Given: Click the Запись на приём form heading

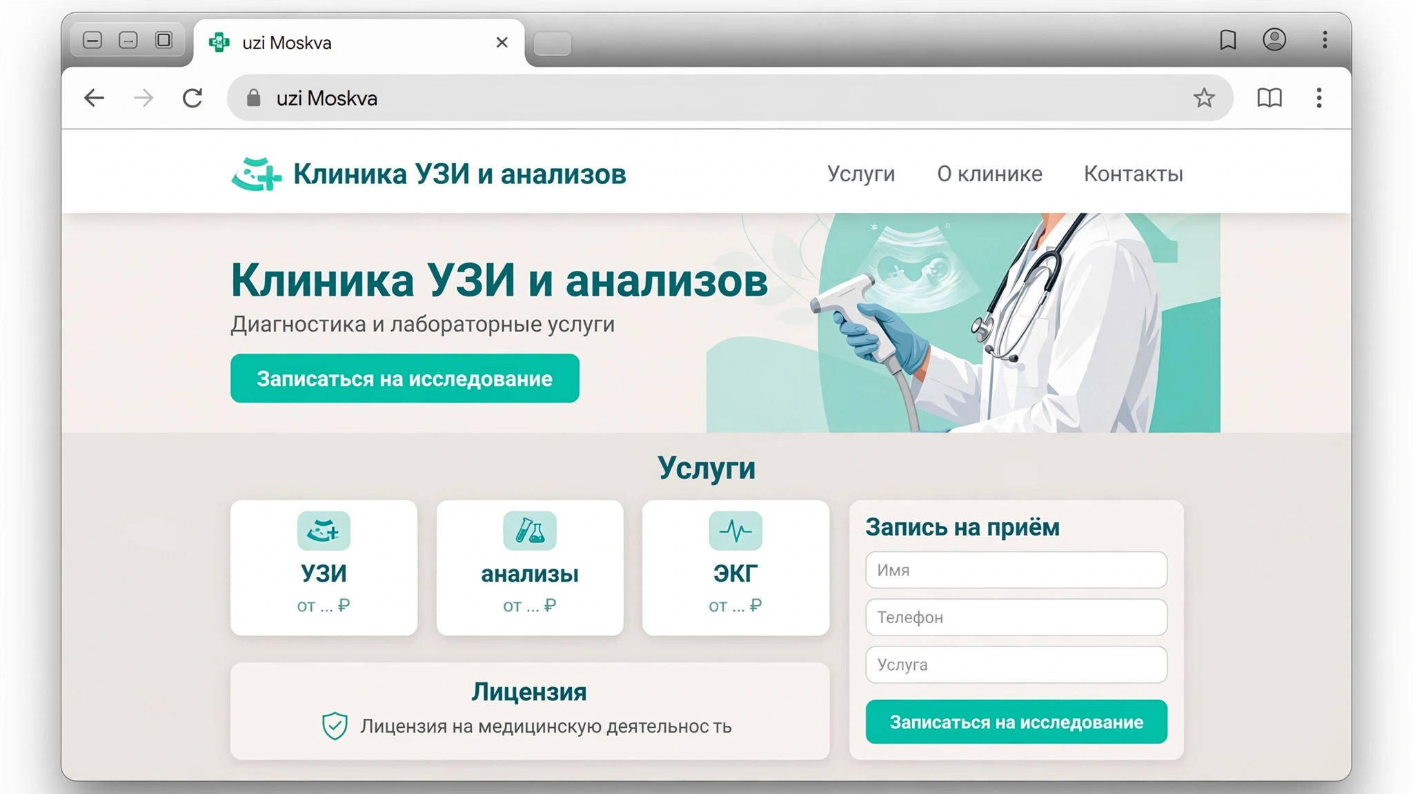Looking at the screenshot, I should [962, 527].
